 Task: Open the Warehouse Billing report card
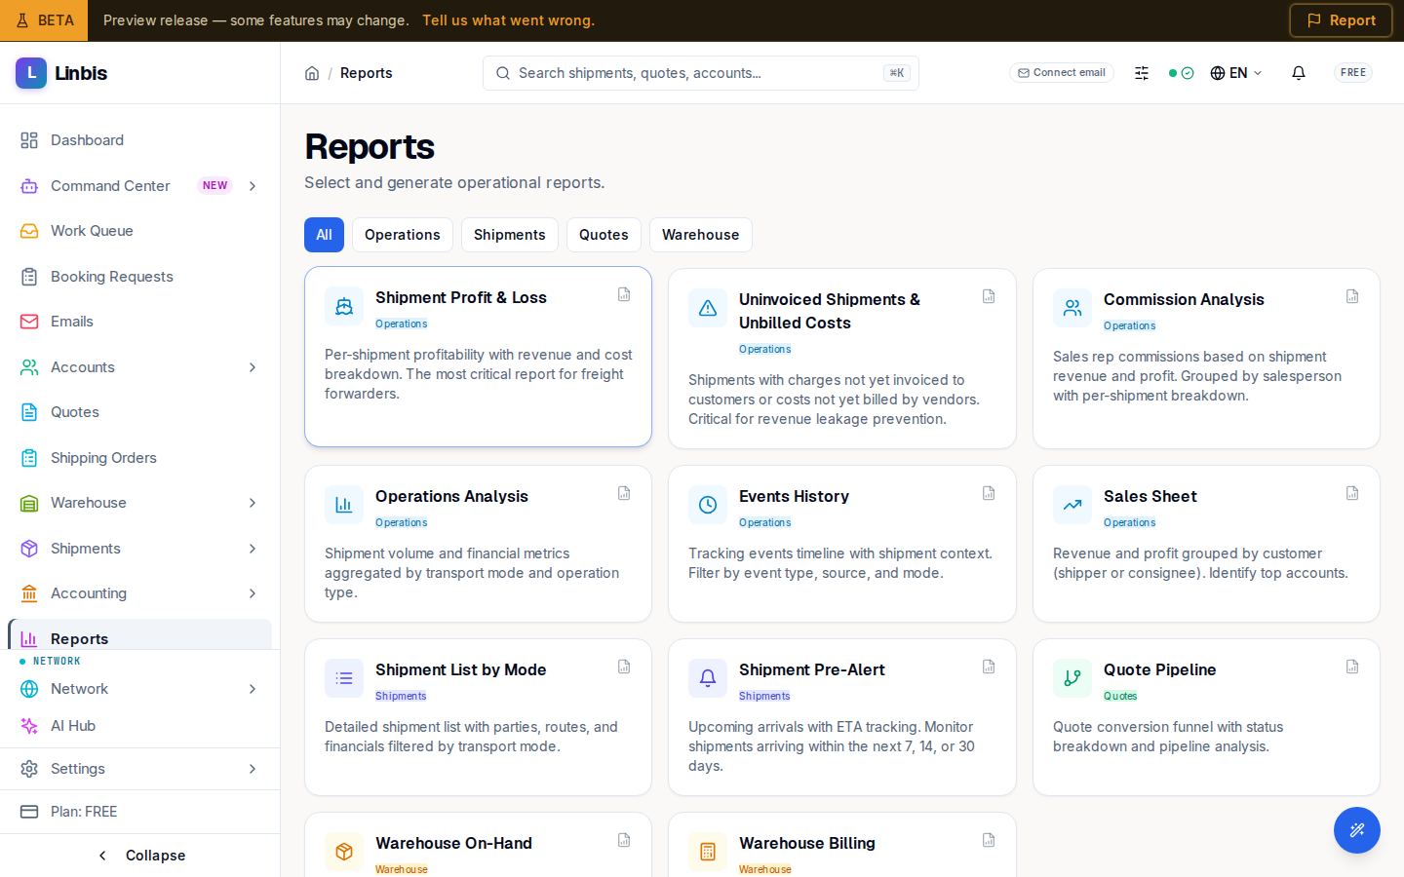(842, 845)
